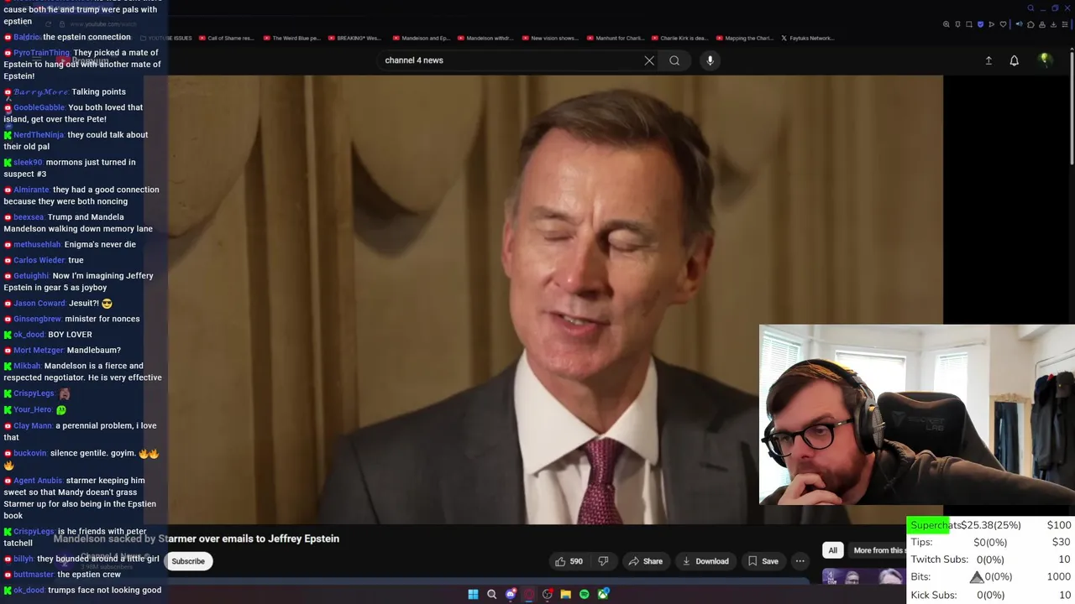
Task: Like the video with thumbs up
Action: click(x=569, y=561)
